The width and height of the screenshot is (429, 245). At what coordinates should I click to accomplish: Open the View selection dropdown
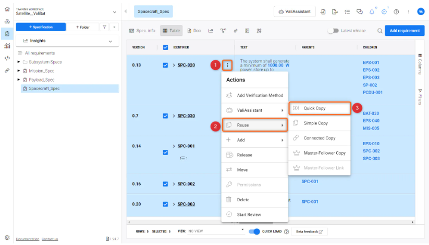coord(216,231)
